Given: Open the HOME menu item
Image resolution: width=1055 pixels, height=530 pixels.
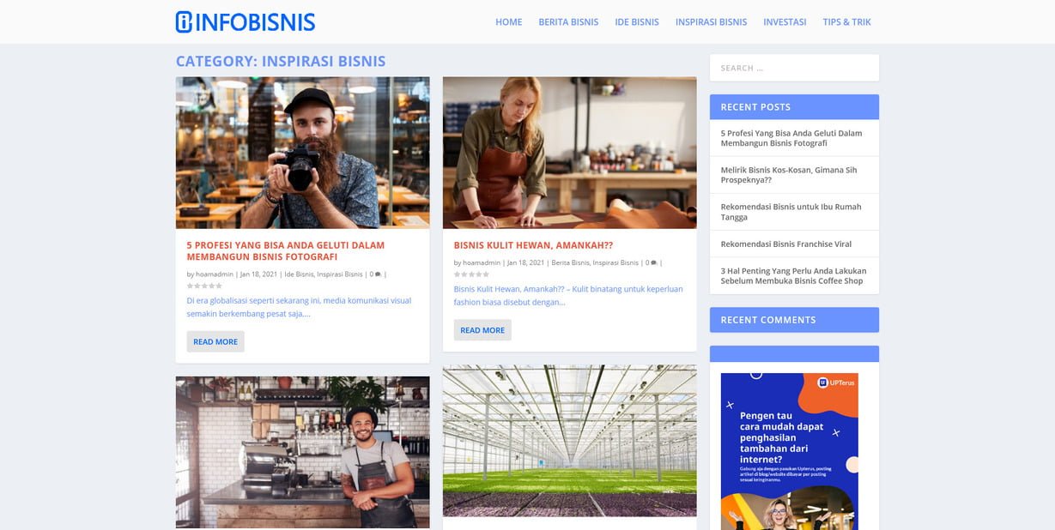Looking at the screenshot, I should coord(508,22).
